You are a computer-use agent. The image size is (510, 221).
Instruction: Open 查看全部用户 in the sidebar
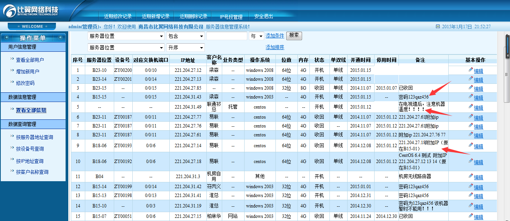tap(30, 60)
